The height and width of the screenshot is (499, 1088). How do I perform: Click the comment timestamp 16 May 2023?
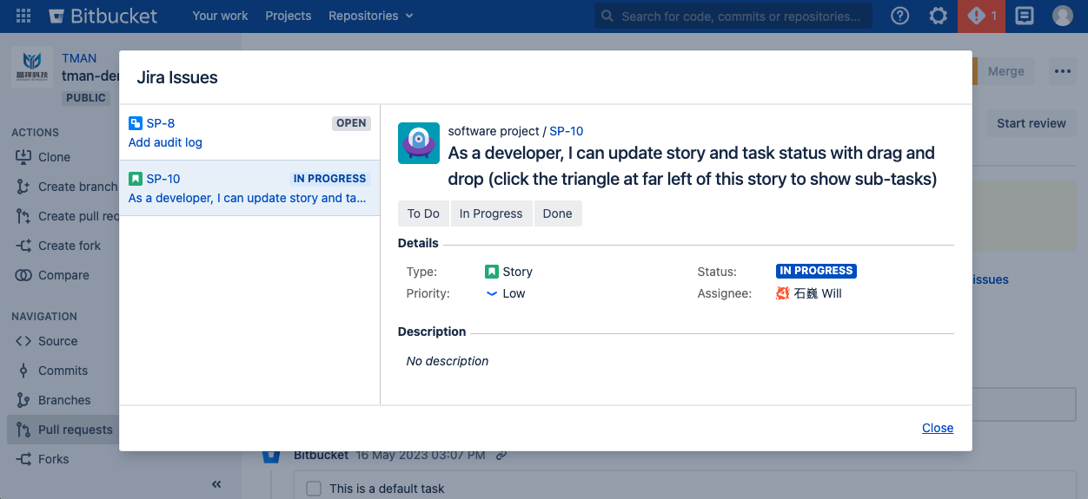click(421, 455)
